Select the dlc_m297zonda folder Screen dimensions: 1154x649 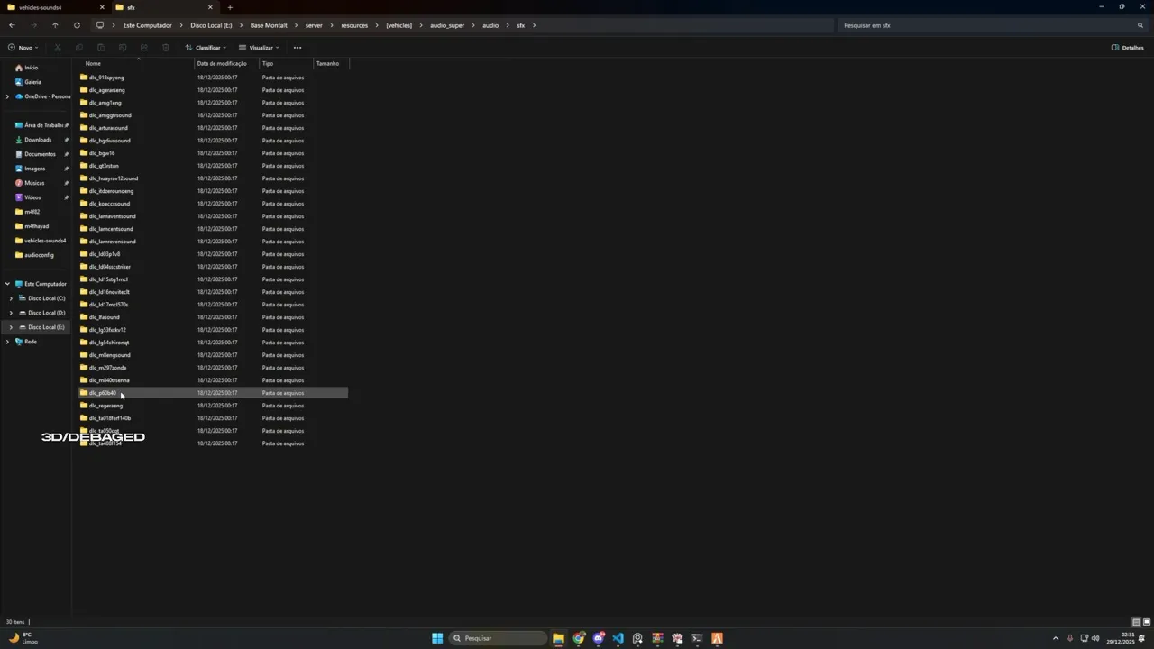213,368
